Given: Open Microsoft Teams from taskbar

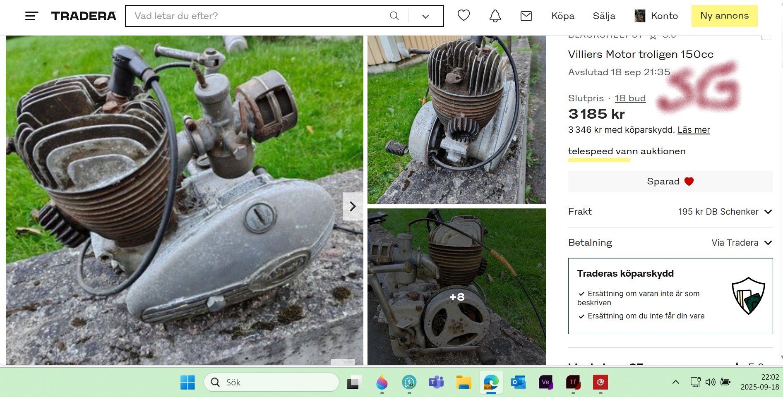Looking at the screenshot, I should pyautogui.click(x=436, y=382).
